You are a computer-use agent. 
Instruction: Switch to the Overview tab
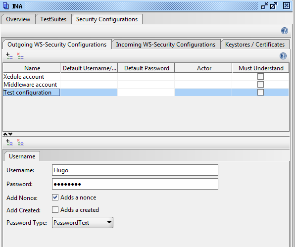18,19
